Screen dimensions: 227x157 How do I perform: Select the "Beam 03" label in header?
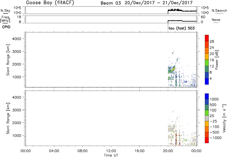(111, 3)
